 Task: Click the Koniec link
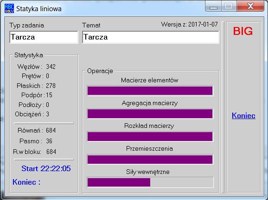click(243, 115)
